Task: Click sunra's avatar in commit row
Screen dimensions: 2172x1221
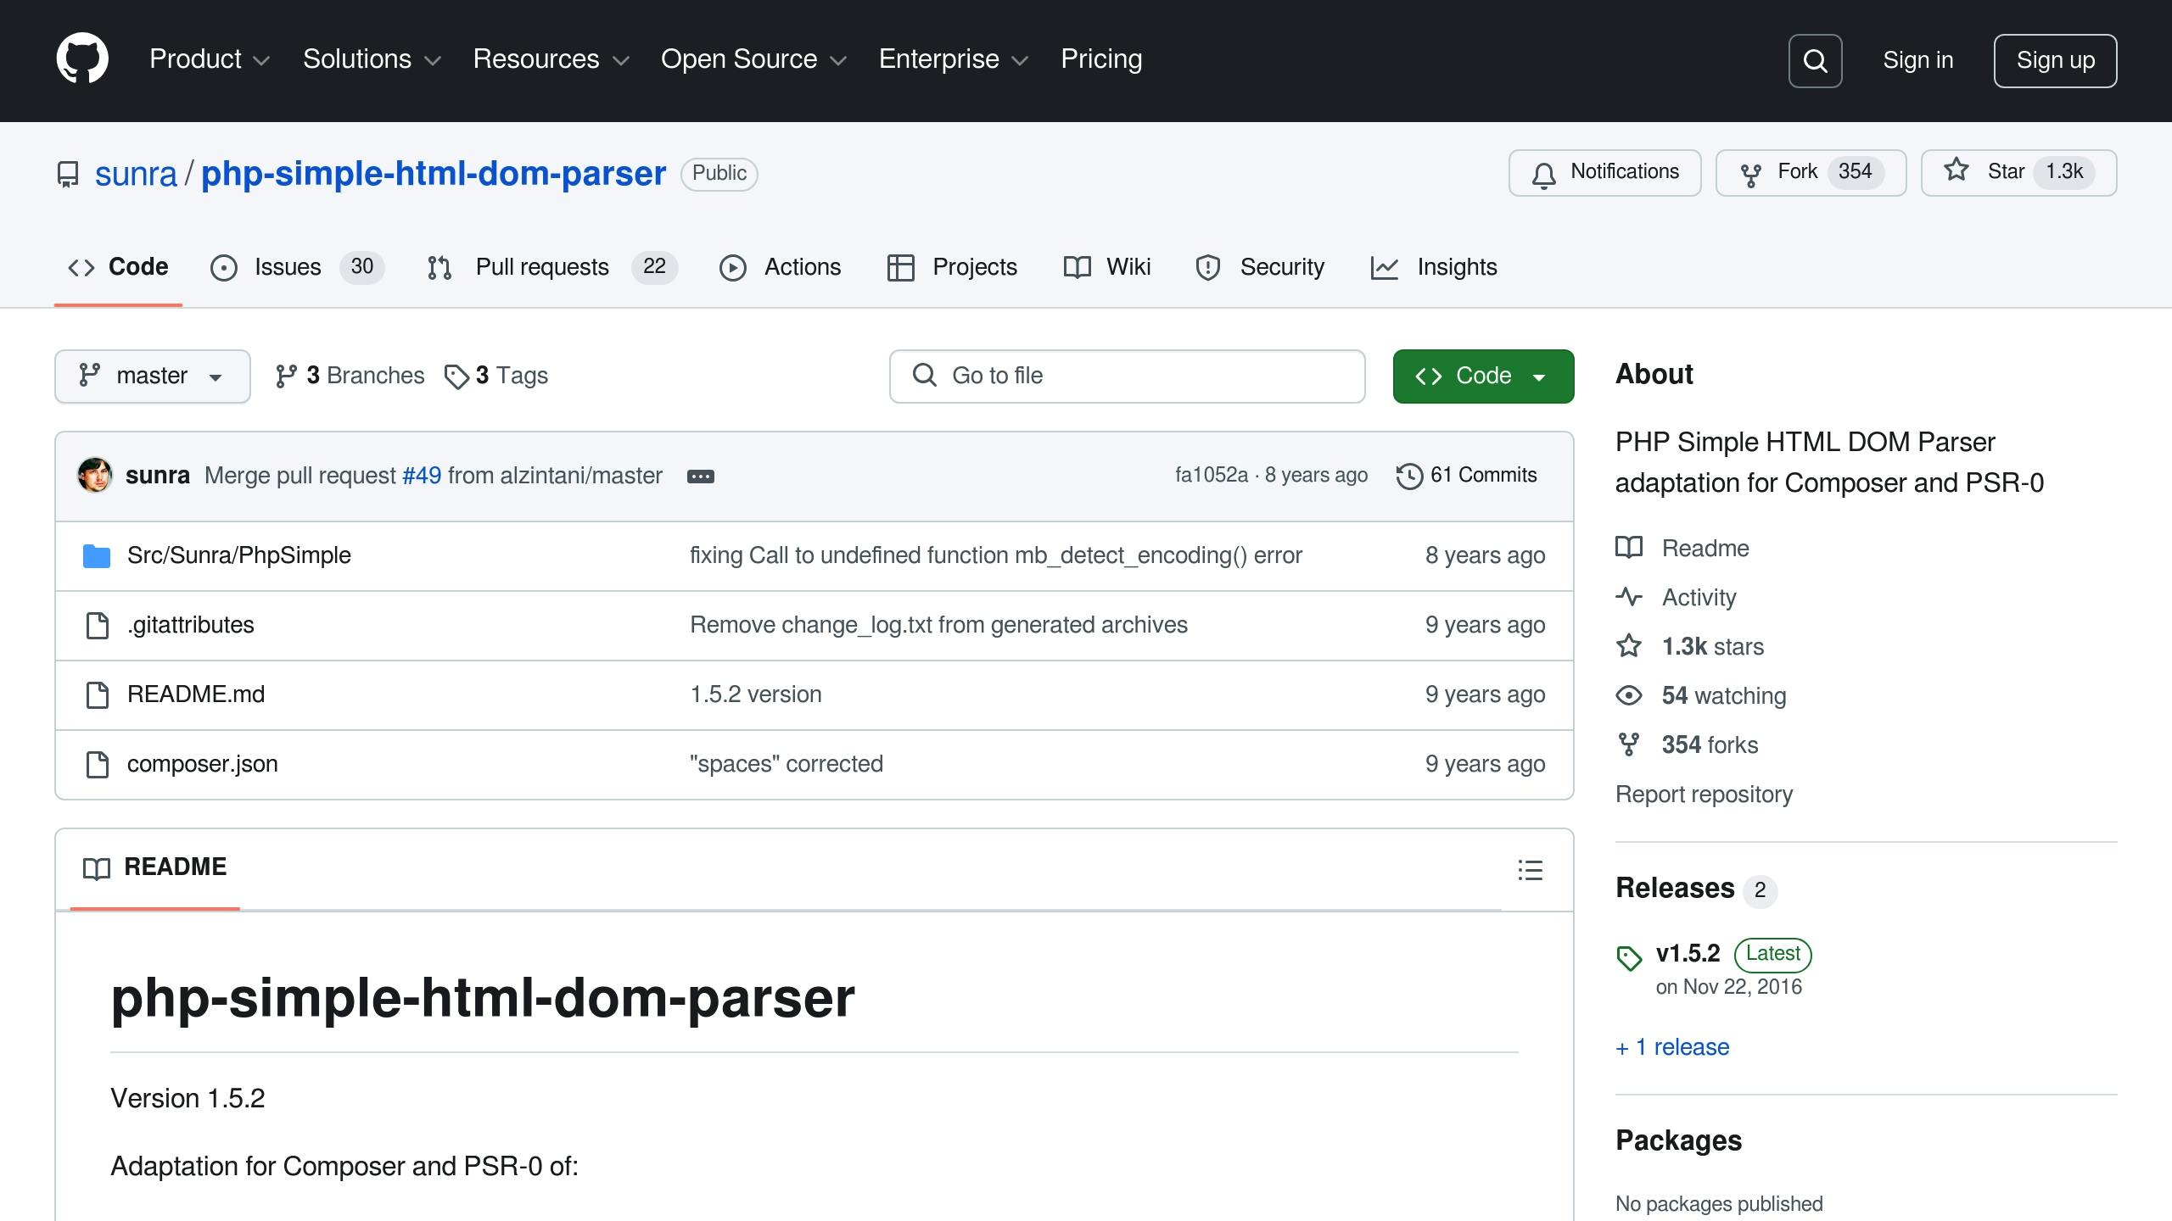Action: pyautogui.click(x=95, y=475)
